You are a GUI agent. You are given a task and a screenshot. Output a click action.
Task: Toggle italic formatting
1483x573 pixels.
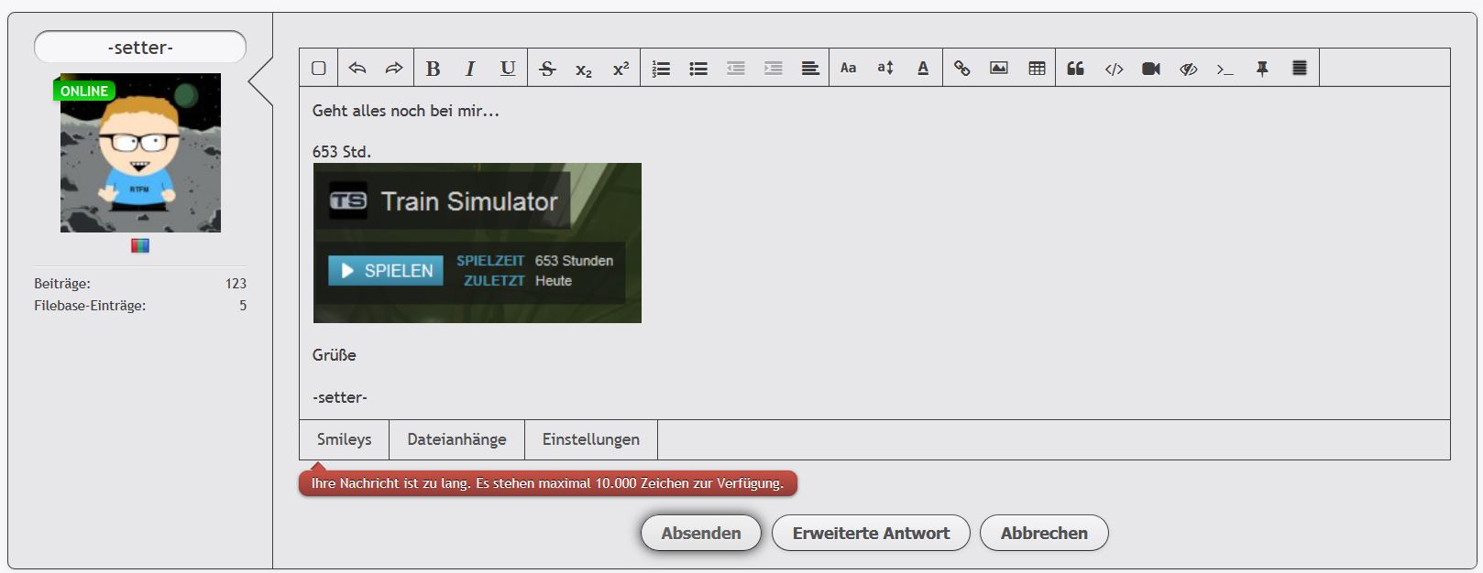[x=470, y=68]
